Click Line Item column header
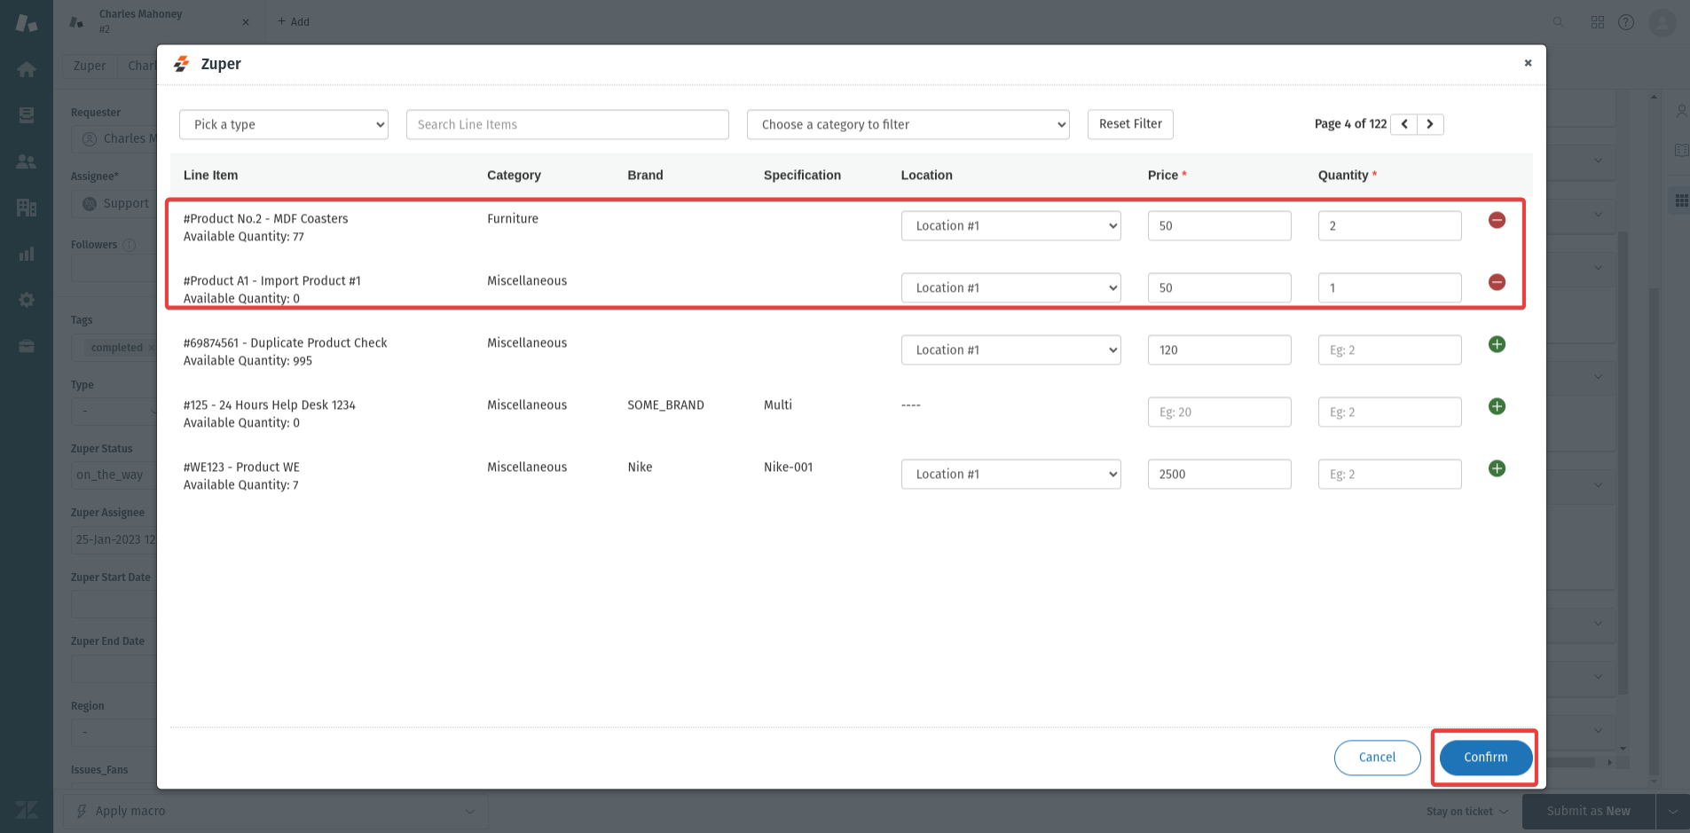The height and width of the screenshot is (833, 1690). point(210,175)
